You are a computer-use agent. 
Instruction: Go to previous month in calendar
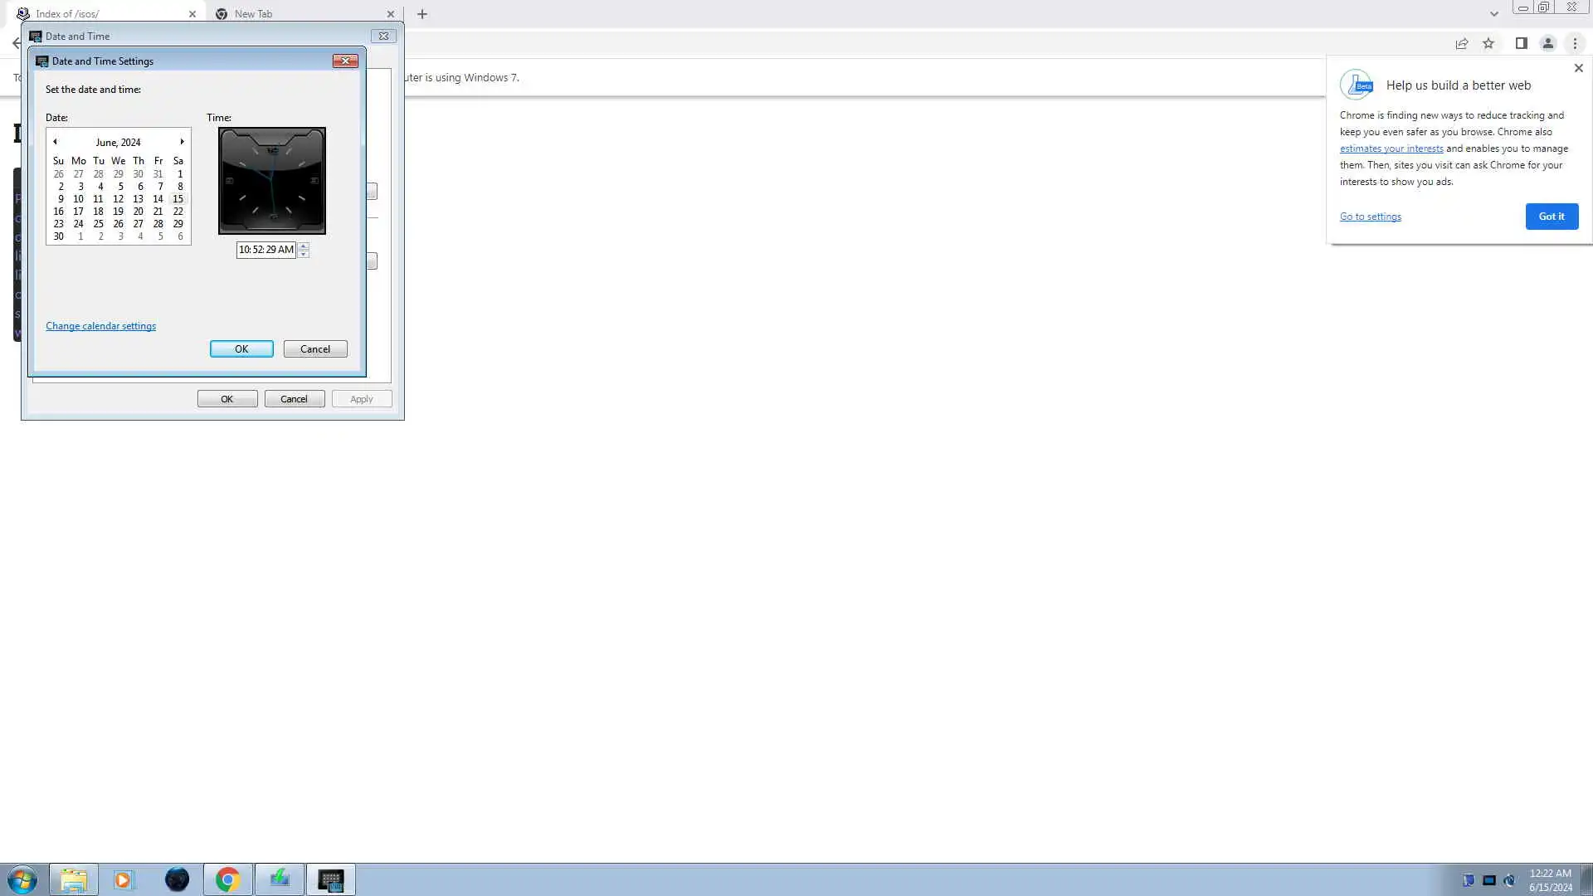pyautogui.click(x=56, y=142)
